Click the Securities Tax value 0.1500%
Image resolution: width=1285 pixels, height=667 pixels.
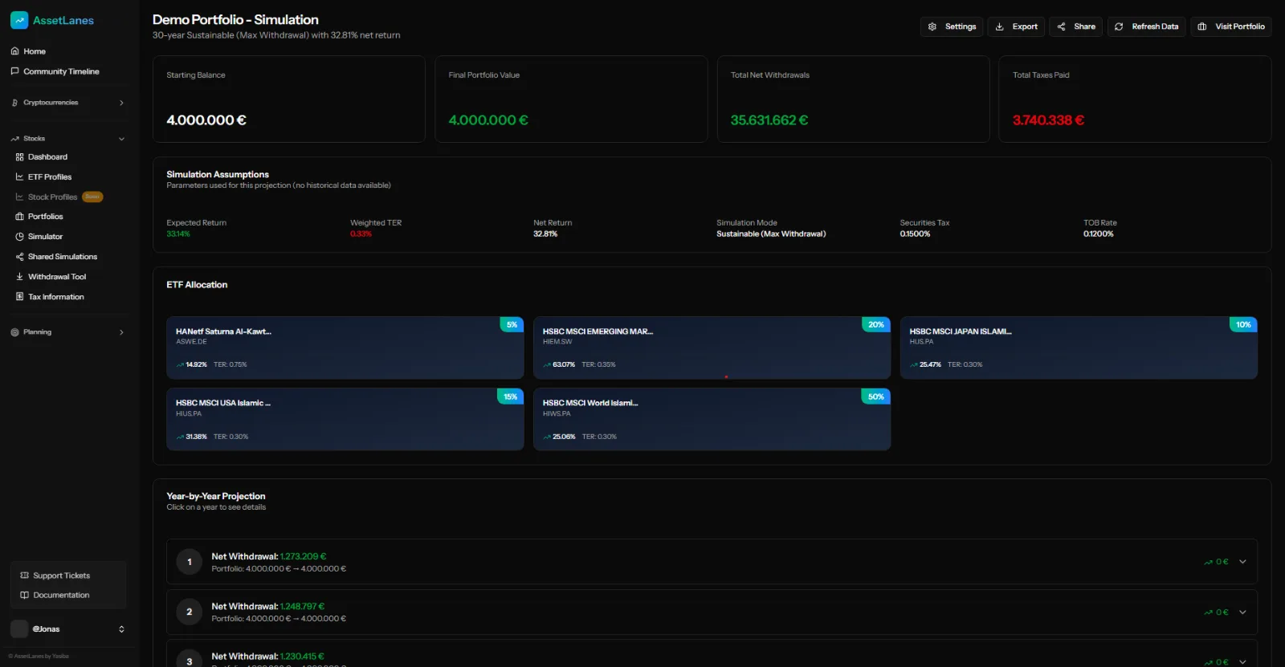(x=915, y=234)
